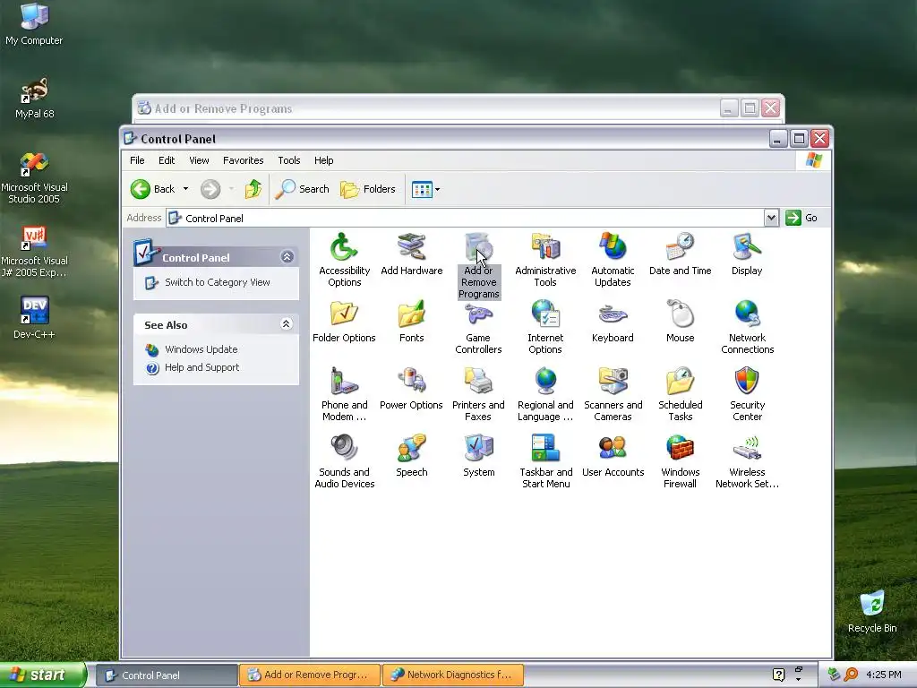Expand the Address bar dropdown arrow

click(x=771, y=218)
